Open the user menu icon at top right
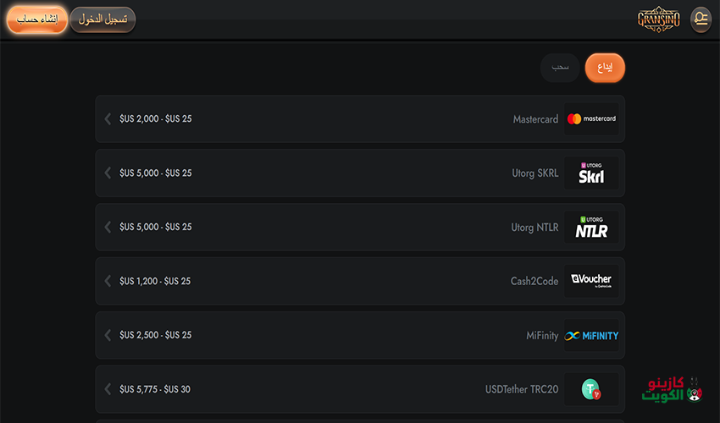The image size is (720, 423). point(701,19)
